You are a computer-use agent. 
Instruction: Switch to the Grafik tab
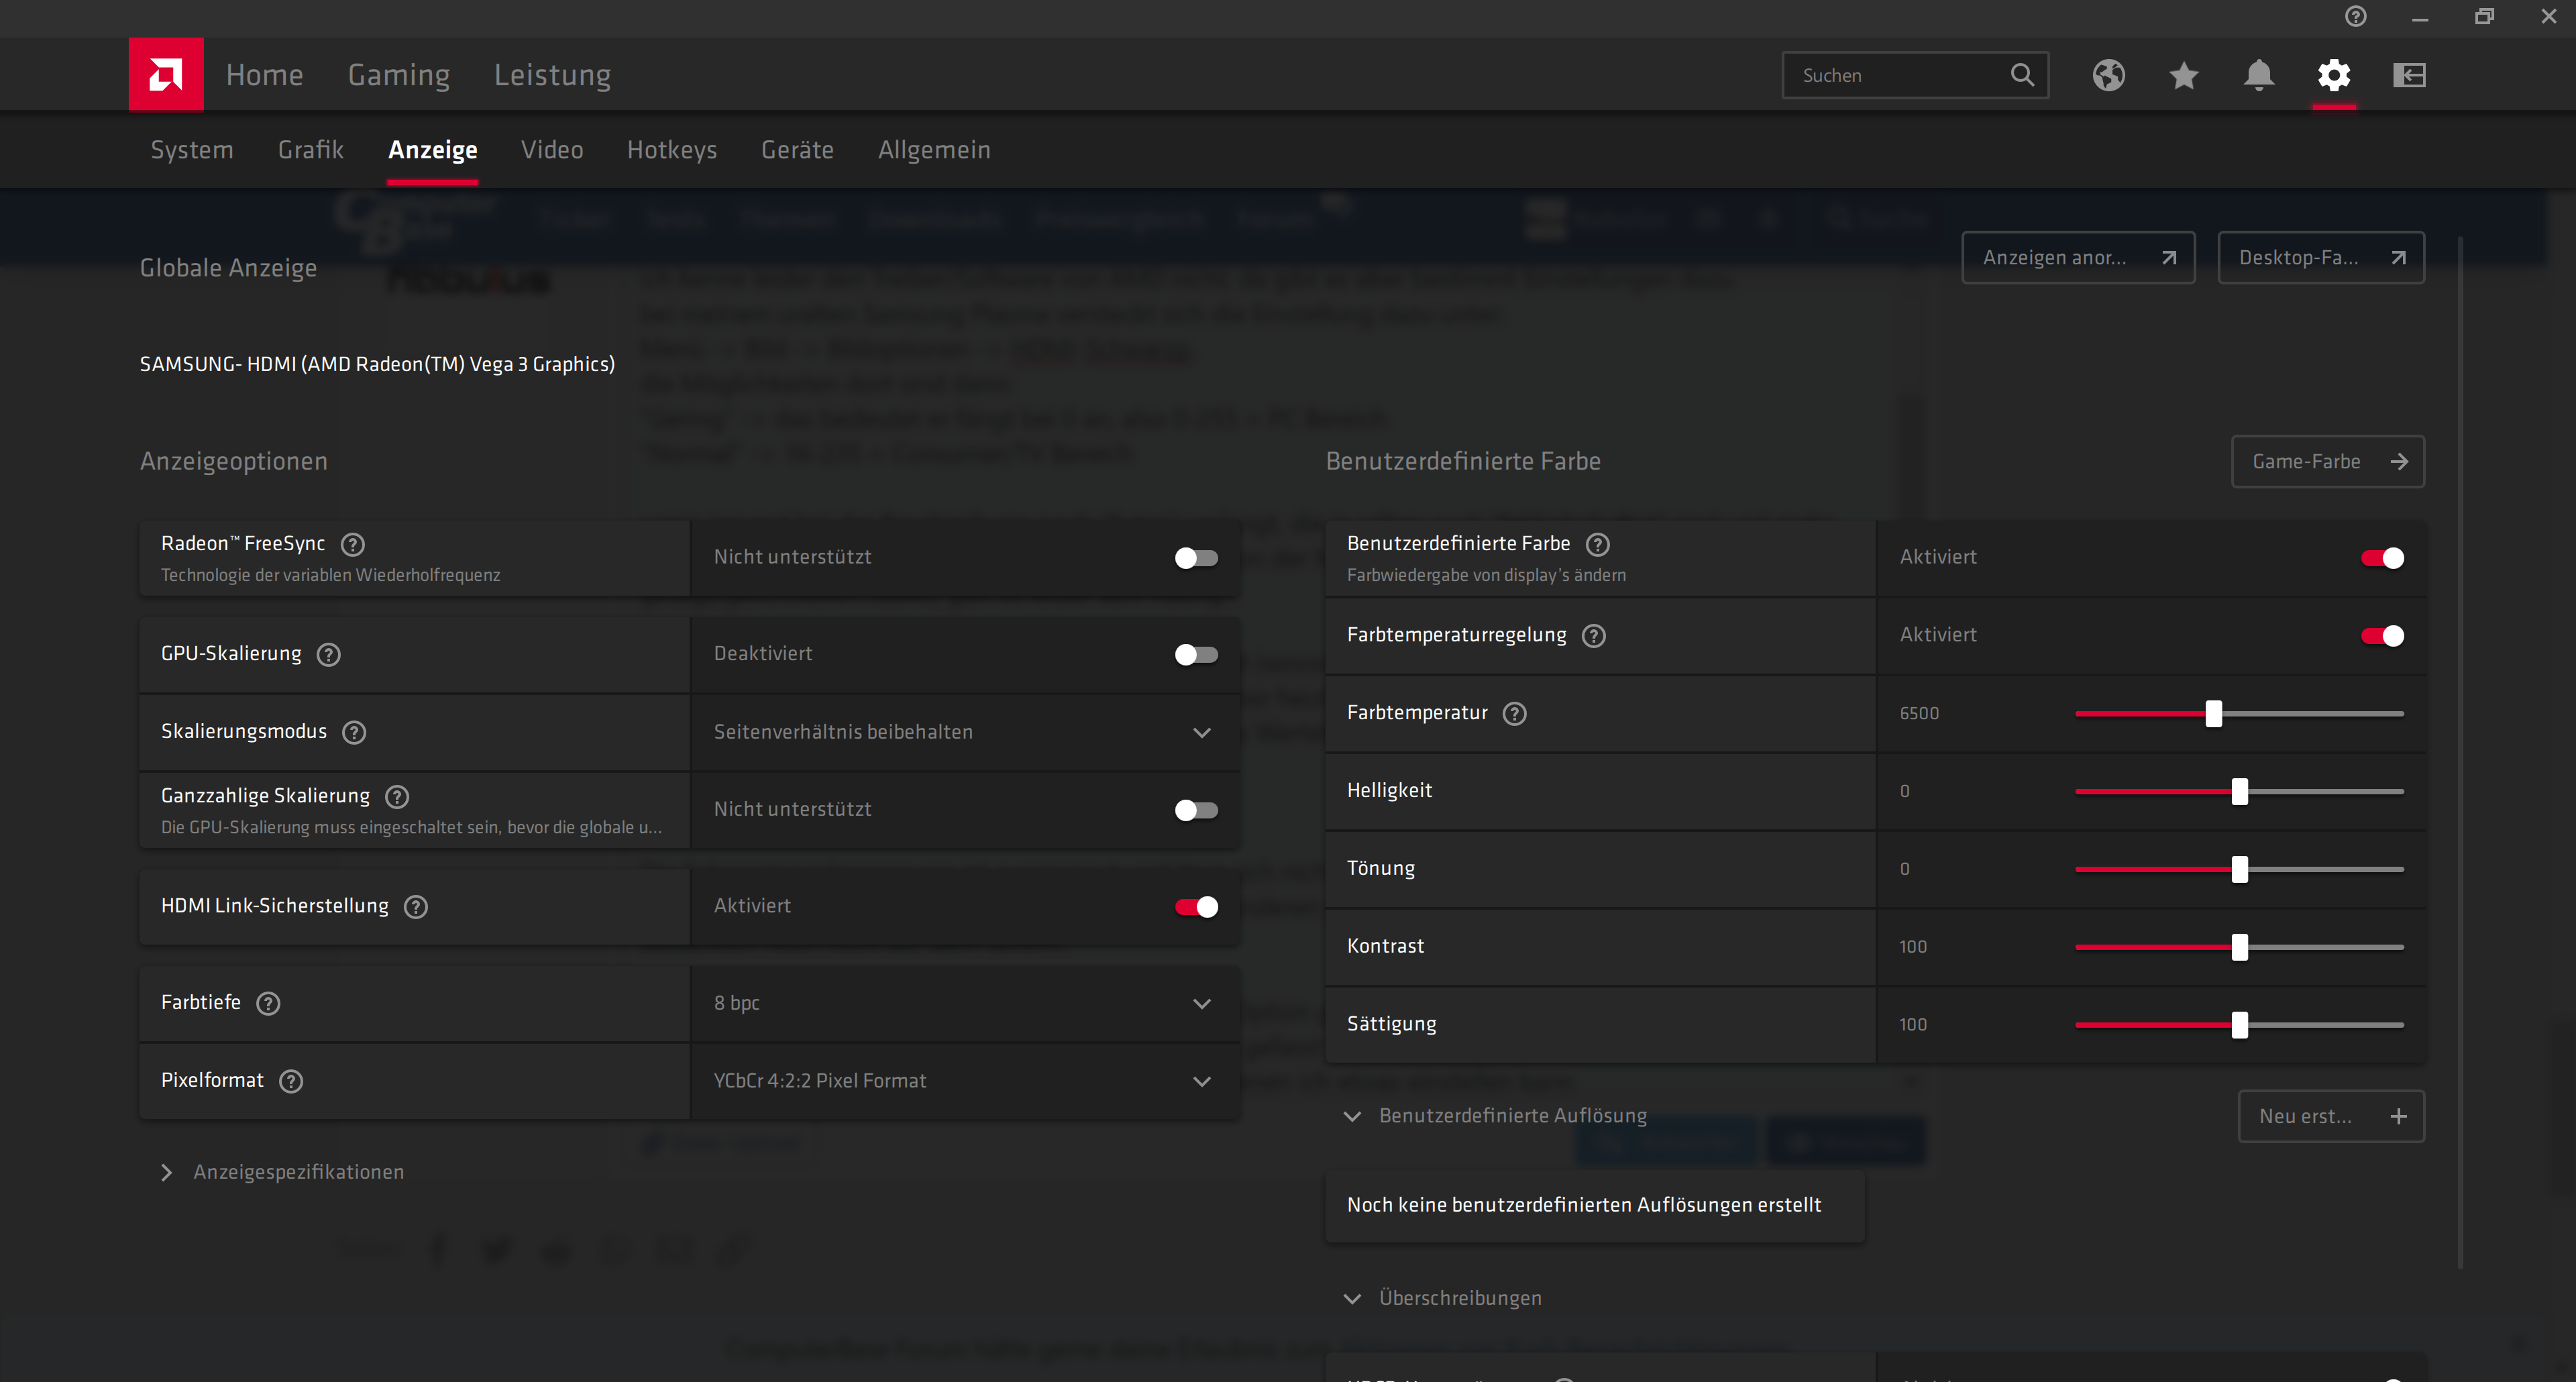point(310,150)
